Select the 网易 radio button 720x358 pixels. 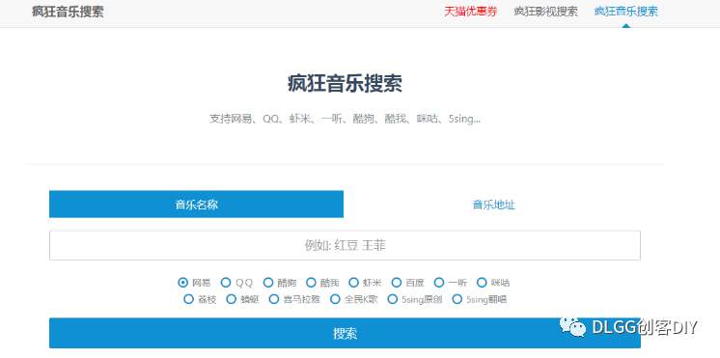click(183, 283)
